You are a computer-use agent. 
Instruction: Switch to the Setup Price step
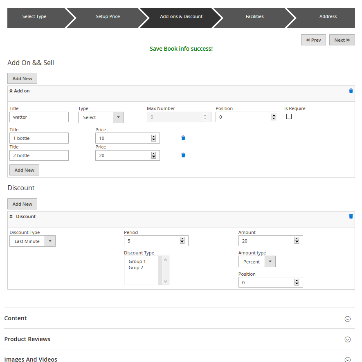click(108, 17)
